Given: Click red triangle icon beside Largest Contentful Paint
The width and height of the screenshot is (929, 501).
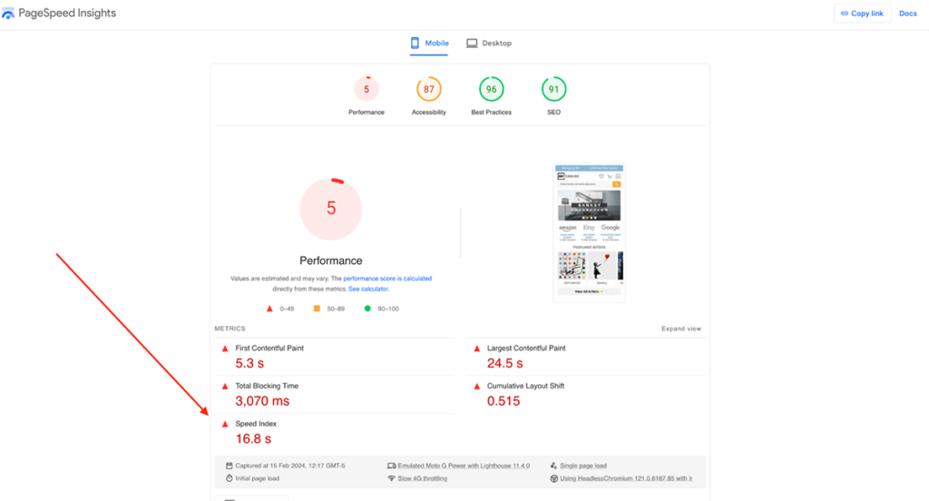Looking at the screenshot, I should click(x=477, y=349).
